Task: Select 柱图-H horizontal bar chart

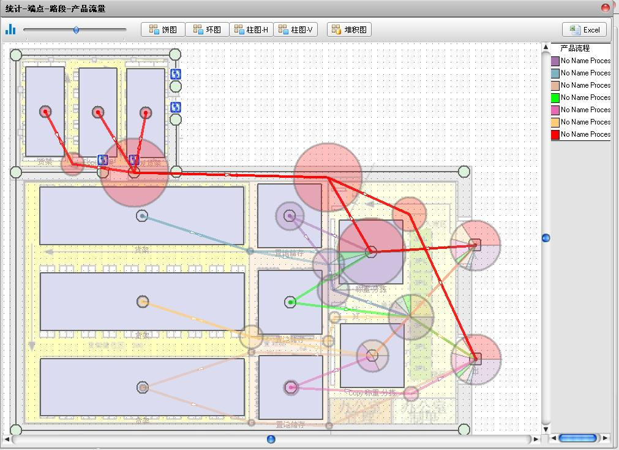Action: [x=251, y=29]
